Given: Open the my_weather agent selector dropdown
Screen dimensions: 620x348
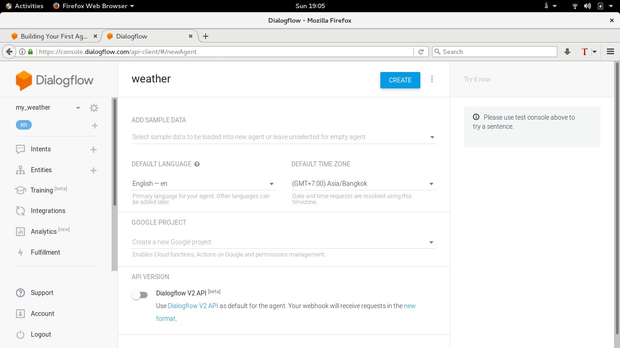Looking at the screenshot, I should (x=78, y=108).
